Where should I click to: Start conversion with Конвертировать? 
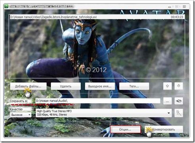click(x=164, y=130)
